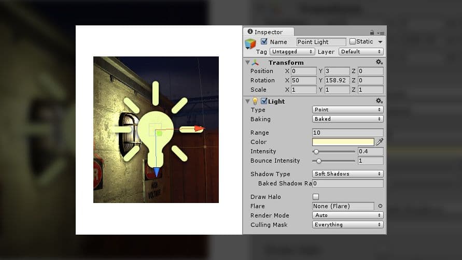Click the blue Z-axis gizmo arrow
462x260 pixels.
tap(157, 172)
